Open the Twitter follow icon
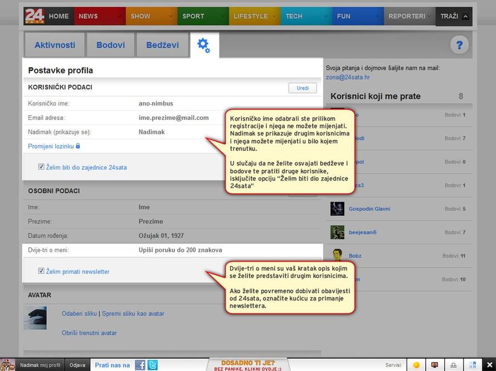This screenshot has height=371, width=496. point(152,365)
